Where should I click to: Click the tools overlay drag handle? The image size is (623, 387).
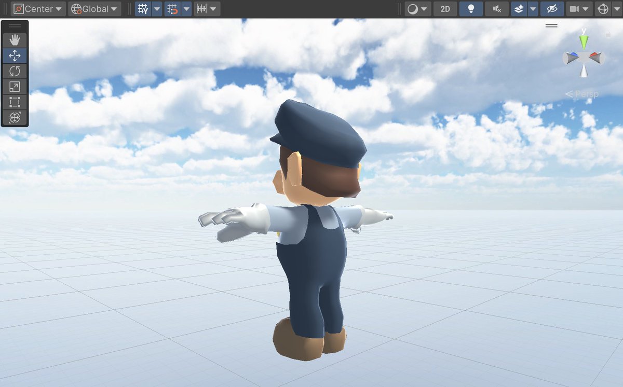click(x=15, y=25)
